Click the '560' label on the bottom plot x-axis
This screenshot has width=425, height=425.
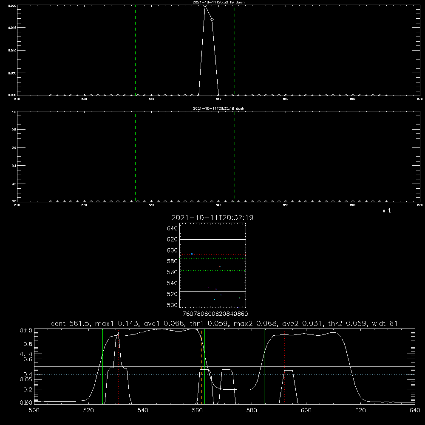coord(197,411)
